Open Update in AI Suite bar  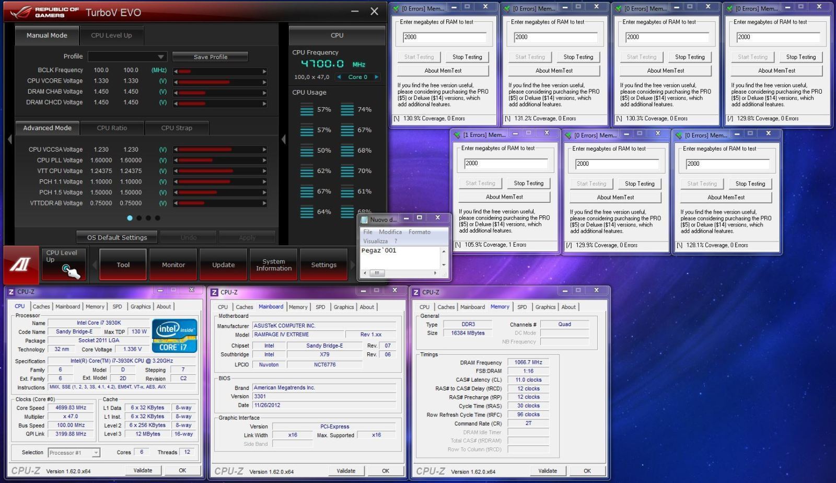point(224,265)
